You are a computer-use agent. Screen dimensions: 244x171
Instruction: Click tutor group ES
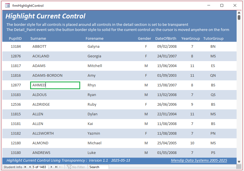[213, 66]
